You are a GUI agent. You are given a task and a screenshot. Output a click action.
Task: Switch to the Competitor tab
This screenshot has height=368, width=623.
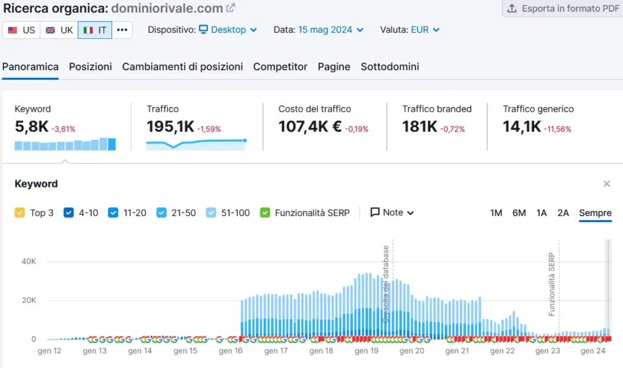[280, 67]
